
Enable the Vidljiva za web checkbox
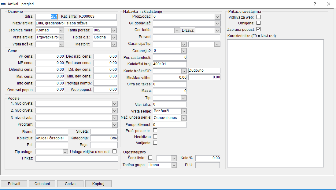[258, 17]
